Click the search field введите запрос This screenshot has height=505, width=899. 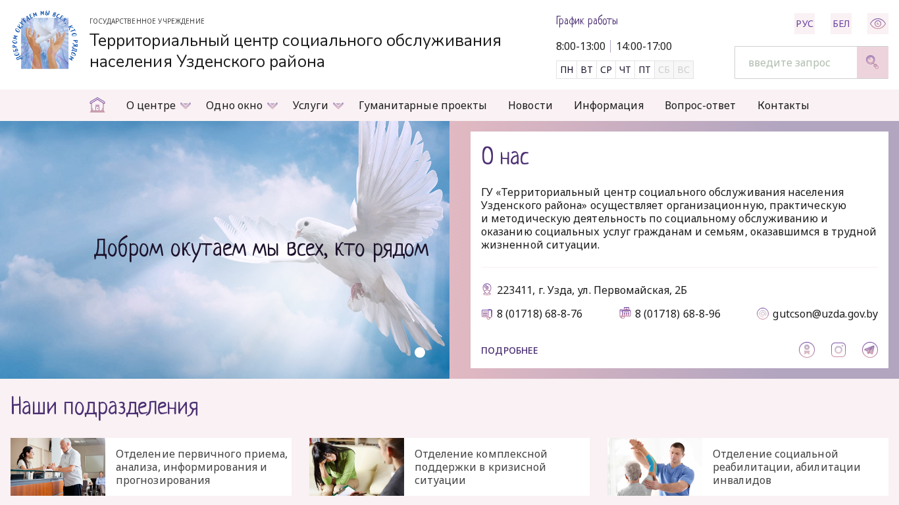pos(796,62)
